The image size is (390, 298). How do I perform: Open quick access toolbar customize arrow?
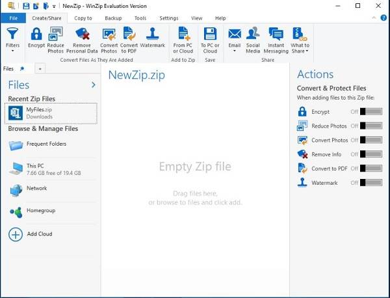pos(54,7)
